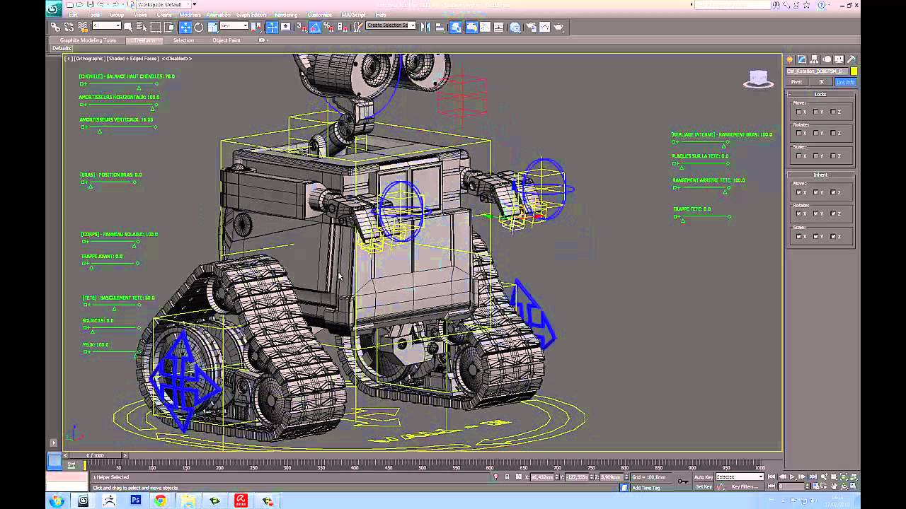Uncheck Inherit Rotate Y checkbox
Image resolution: width=906 pixels, height=509 pixels.
click(x=816, y=213)
